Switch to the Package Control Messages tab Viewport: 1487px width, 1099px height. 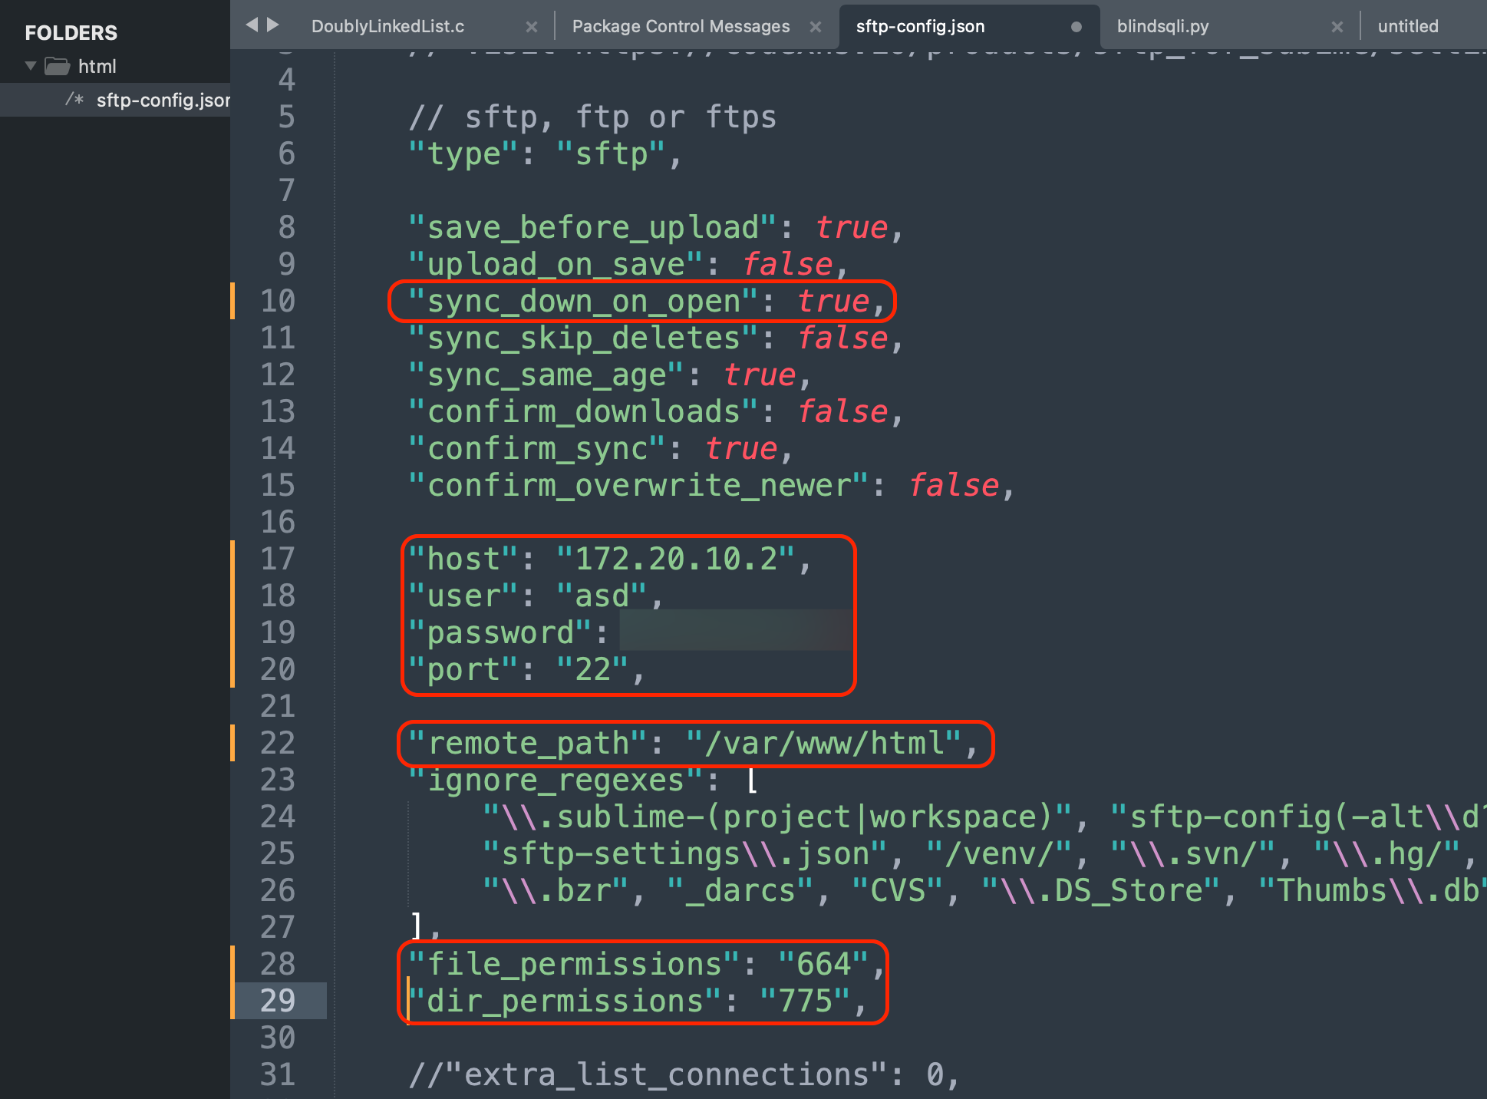tap(681, 27)
